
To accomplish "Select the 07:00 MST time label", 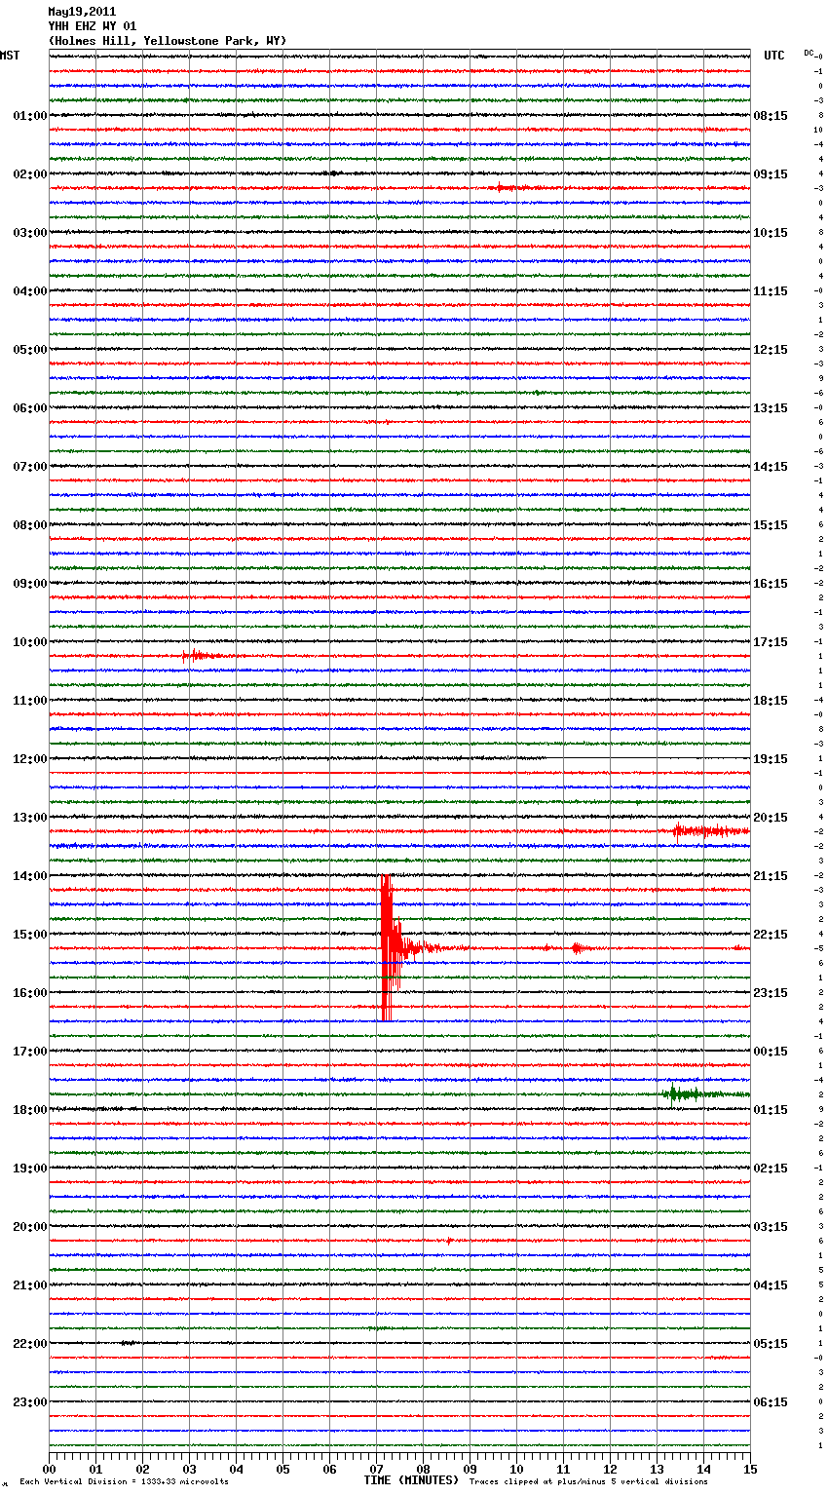I will coord(30,467).
